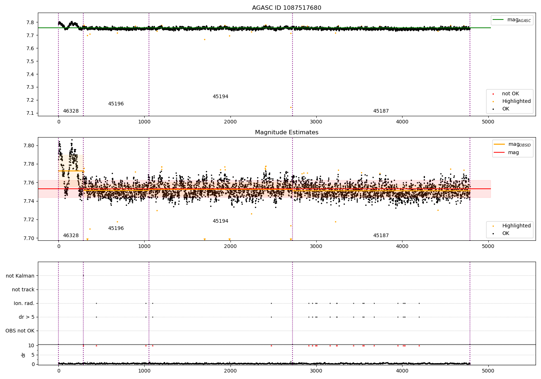Viewport: 541px width, 379px height.
Task: Click y-axis tick '7.76' in middle plot
Action: pos(29,183)
